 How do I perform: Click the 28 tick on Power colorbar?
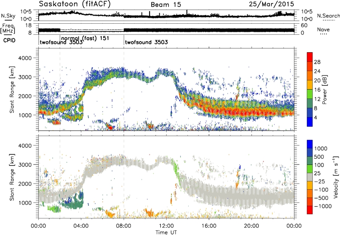317,62
